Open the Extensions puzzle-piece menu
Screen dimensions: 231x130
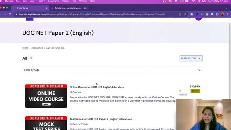(x=212, y=14)
